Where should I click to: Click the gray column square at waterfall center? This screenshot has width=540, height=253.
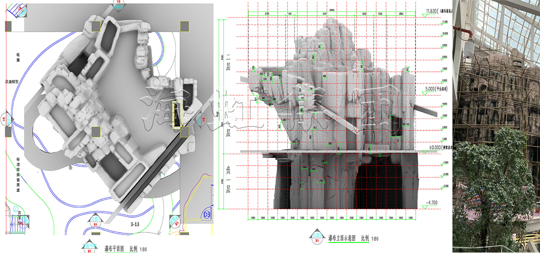96,132
